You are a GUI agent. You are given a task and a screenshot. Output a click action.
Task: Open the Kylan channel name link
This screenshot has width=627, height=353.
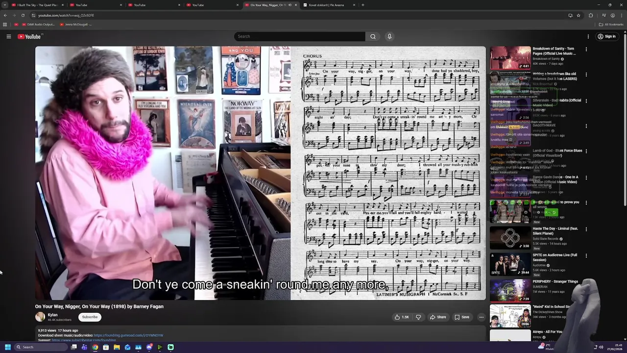53,315
